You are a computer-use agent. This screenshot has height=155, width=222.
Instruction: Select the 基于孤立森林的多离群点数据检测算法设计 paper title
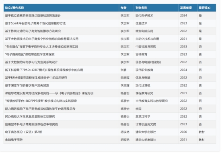(x=33, y=16)
